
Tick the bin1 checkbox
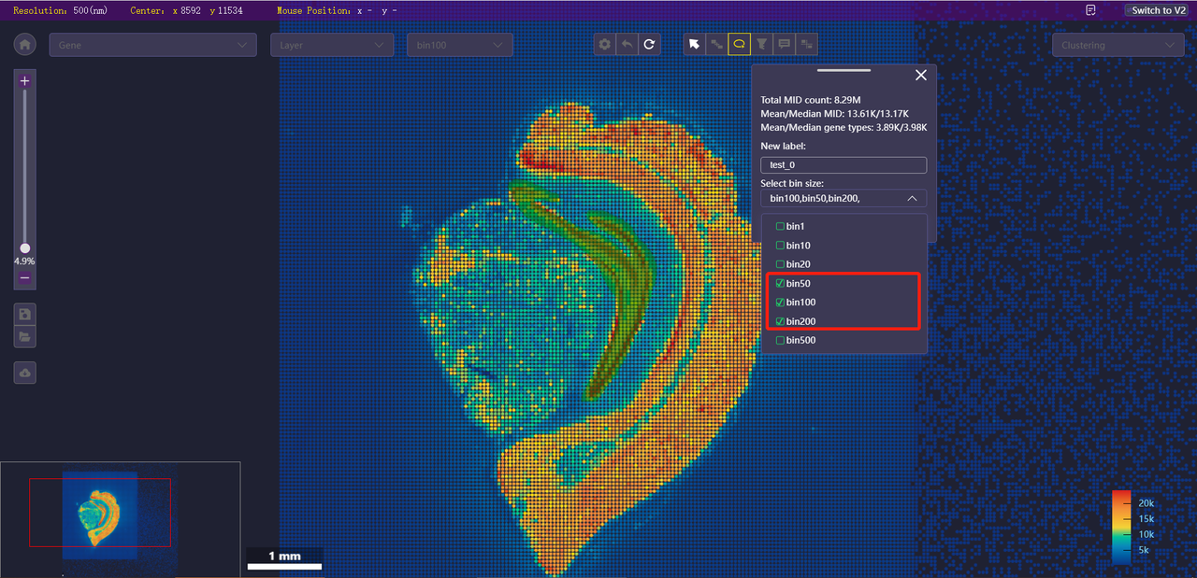[x=780, y=227]
